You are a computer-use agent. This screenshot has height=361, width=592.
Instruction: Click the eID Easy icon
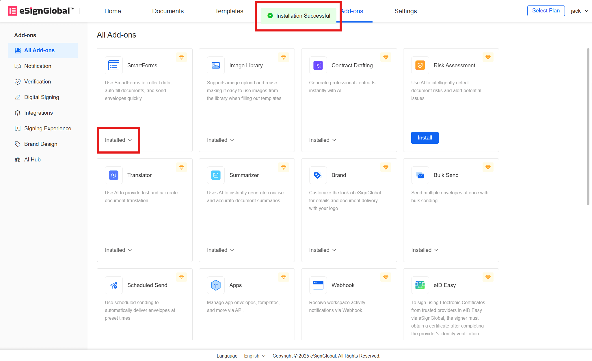tap(420, 285)
